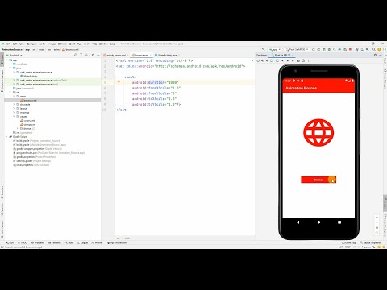
Task: Collapse the java folder node
Action: (10, 68)
